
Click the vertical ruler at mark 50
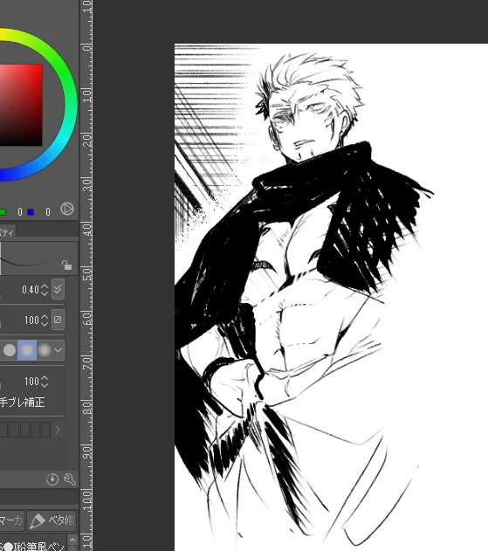(87, 273)
